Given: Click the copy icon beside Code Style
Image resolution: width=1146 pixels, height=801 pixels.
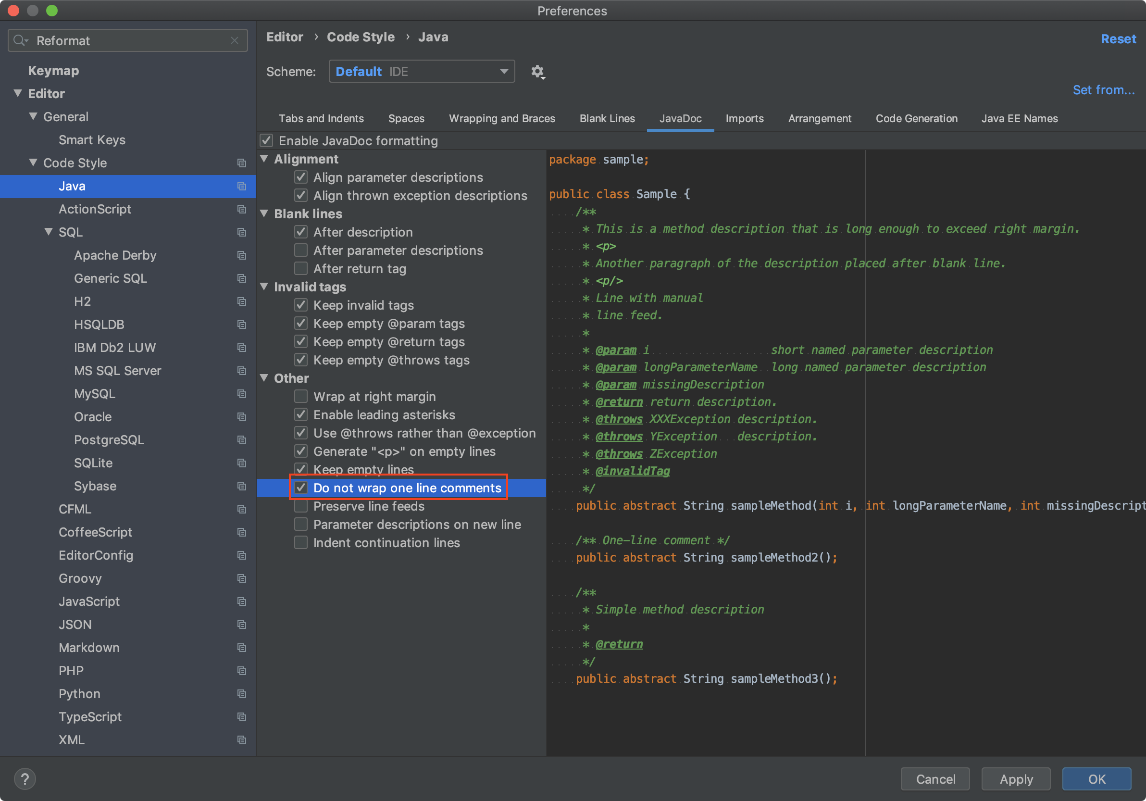Looking at the screenshot, I should click(x=242, y=163).
